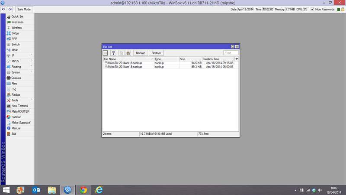Open the Bridge menu item
Image resolution: width=346 pixels, height=195 pixels.
point(15,33)
